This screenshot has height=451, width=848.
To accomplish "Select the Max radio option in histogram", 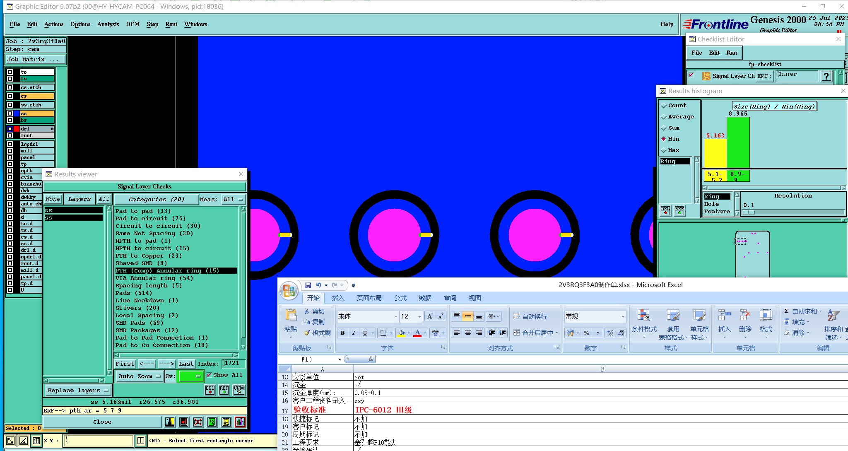I will click(x=664, y=150).
